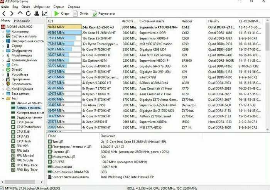Open the graph chart toolbar icon
This screenshot has height=190, width=270.
pyautogui.click(x=45, y=14)
